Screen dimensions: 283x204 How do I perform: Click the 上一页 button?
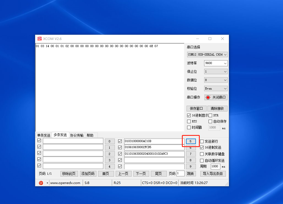point(123,174)
